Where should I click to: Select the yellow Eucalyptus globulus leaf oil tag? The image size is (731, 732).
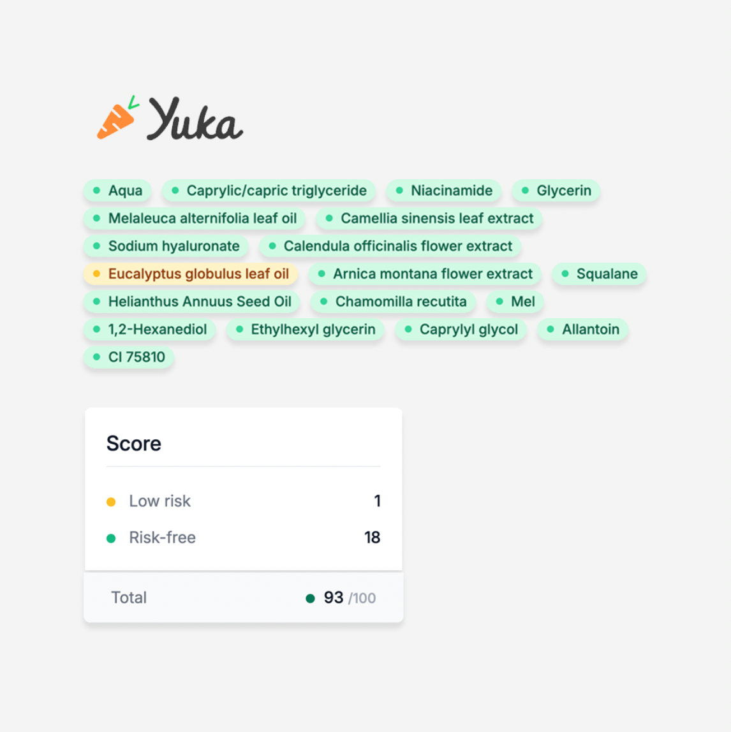(191, 274)
